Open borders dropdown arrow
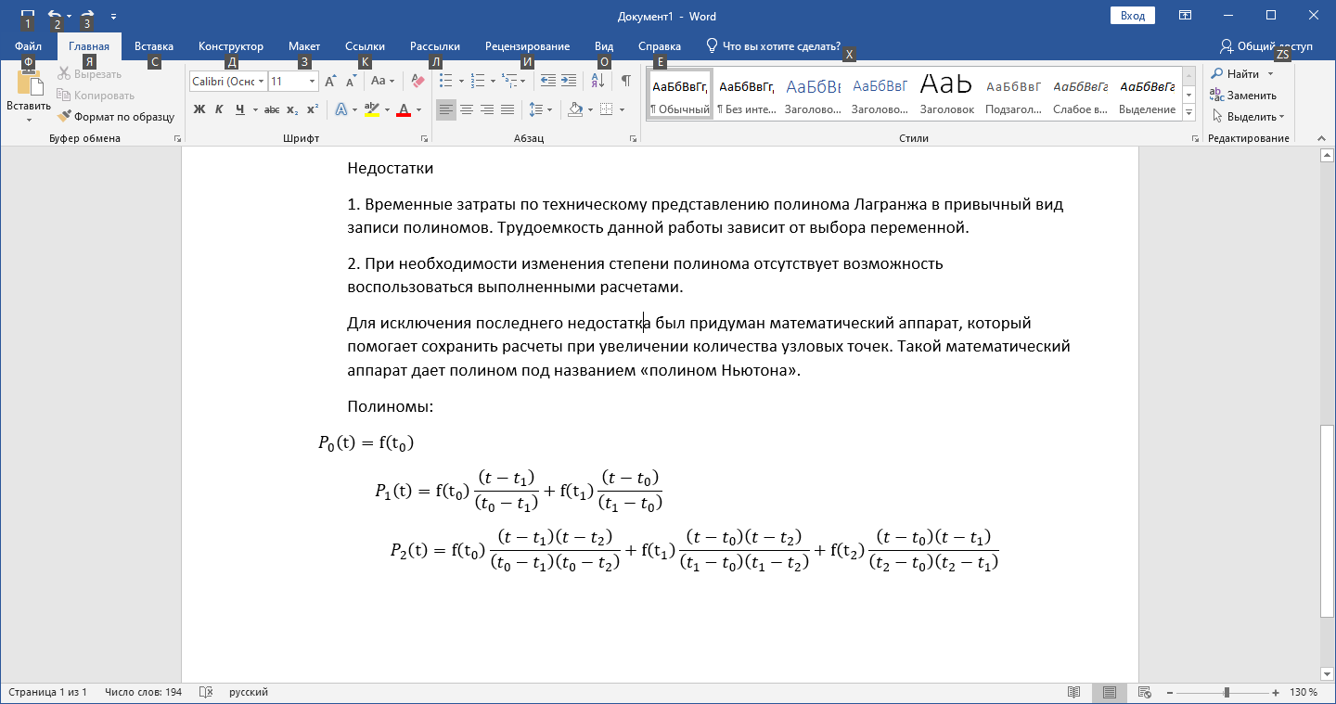The height and width of the screenshot is (704, 1336). pyautogui.click(x=622, y=109)
